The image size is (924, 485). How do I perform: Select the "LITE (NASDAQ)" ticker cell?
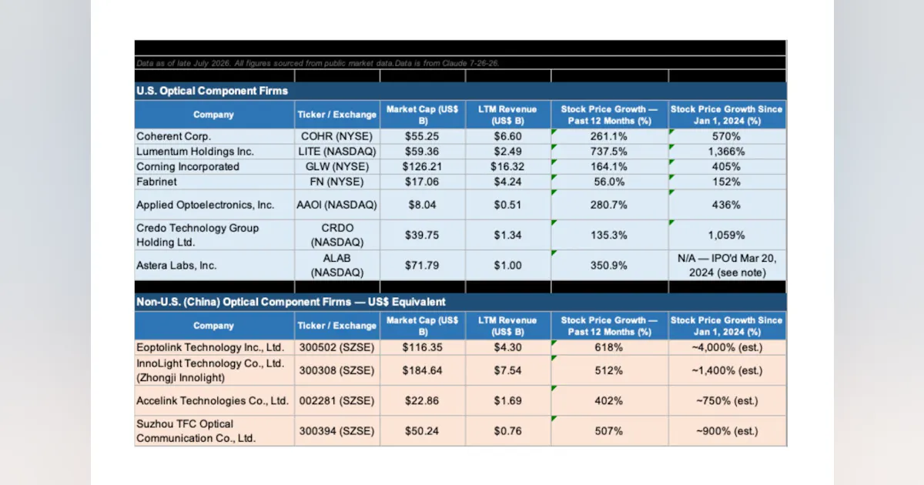[337, 152]
